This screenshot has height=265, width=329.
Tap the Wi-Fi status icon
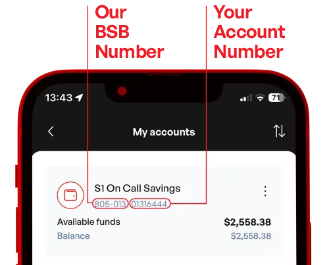261,98
